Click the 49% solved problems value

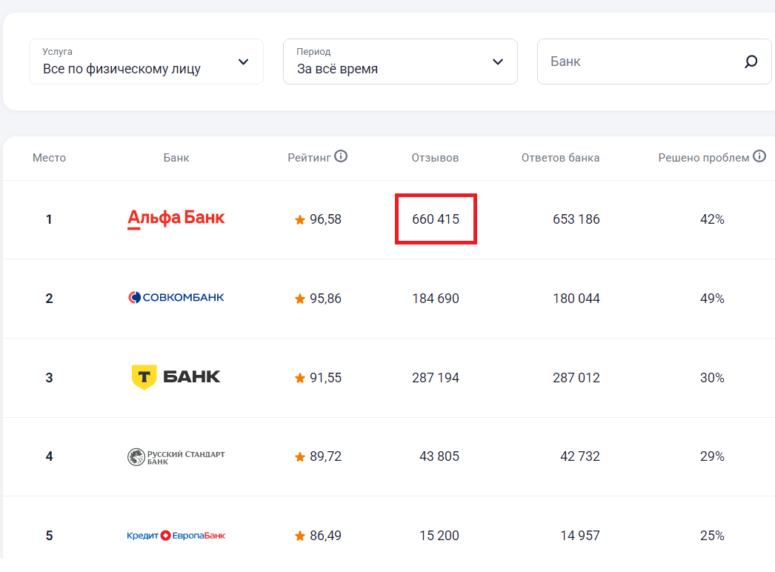click(712, 298)
